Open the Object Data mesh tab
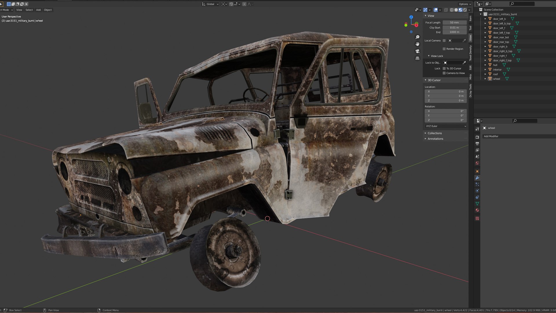The height and width of the screenshot is (313, 556). (477, 204)
